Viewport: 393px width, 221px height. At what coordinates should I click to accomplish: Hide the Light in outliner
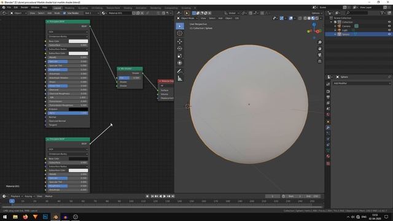[x=389, y=30]
